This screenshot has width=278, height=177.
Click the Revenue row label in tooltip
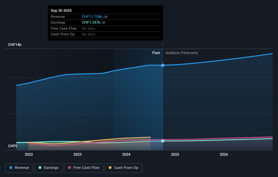coord(58,17)
